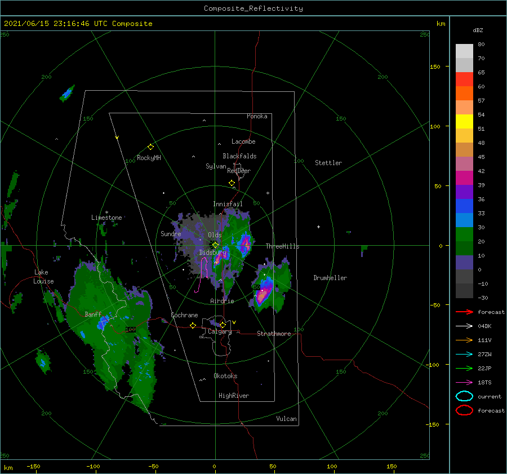Select the lightest gray swatch between 70 and 80 dBZ
The height and width of the screenshot is (474, 507).
click(464, 51)
